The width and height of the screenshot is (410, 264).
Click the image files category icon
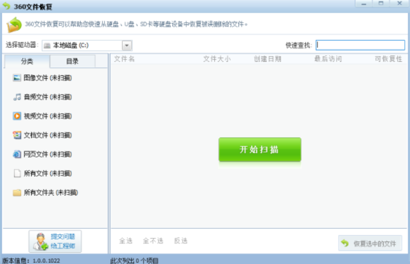coord(17,78)
